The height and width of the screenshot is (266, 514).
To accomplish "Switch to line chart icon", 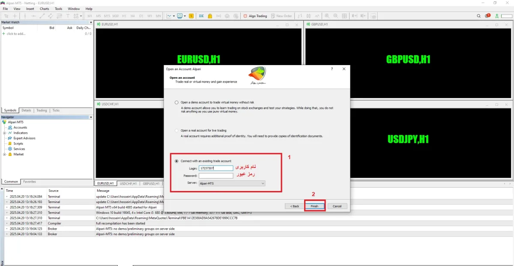I will tap(317, 16).
